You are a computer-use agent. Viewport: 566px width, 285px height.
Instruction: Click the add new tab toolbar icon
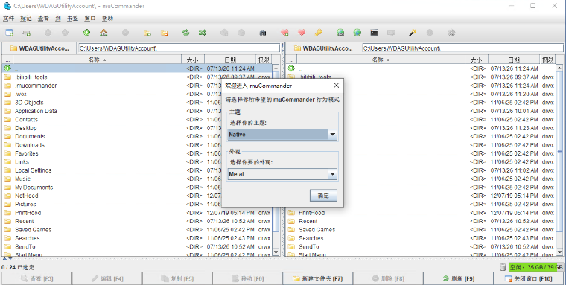point(26,33)
